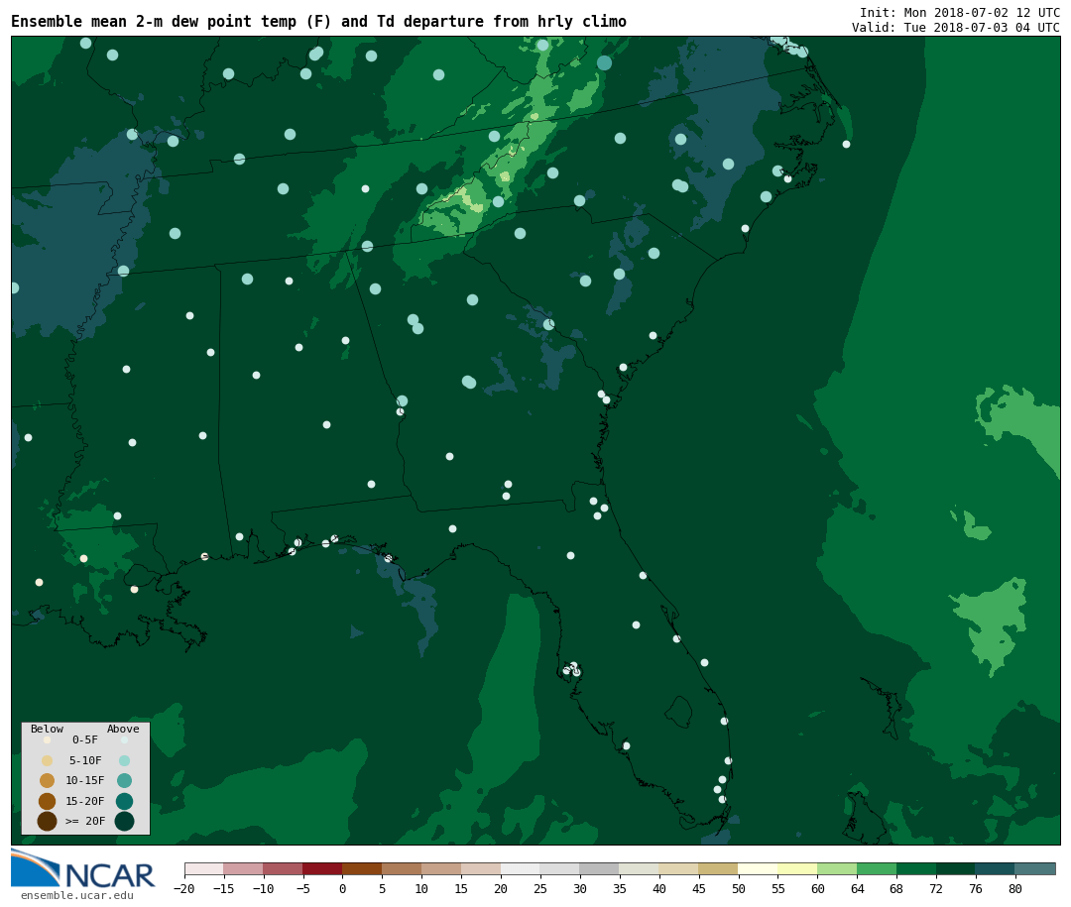Pick the pale yellow swatch between 55 and 60

point(797,869)
